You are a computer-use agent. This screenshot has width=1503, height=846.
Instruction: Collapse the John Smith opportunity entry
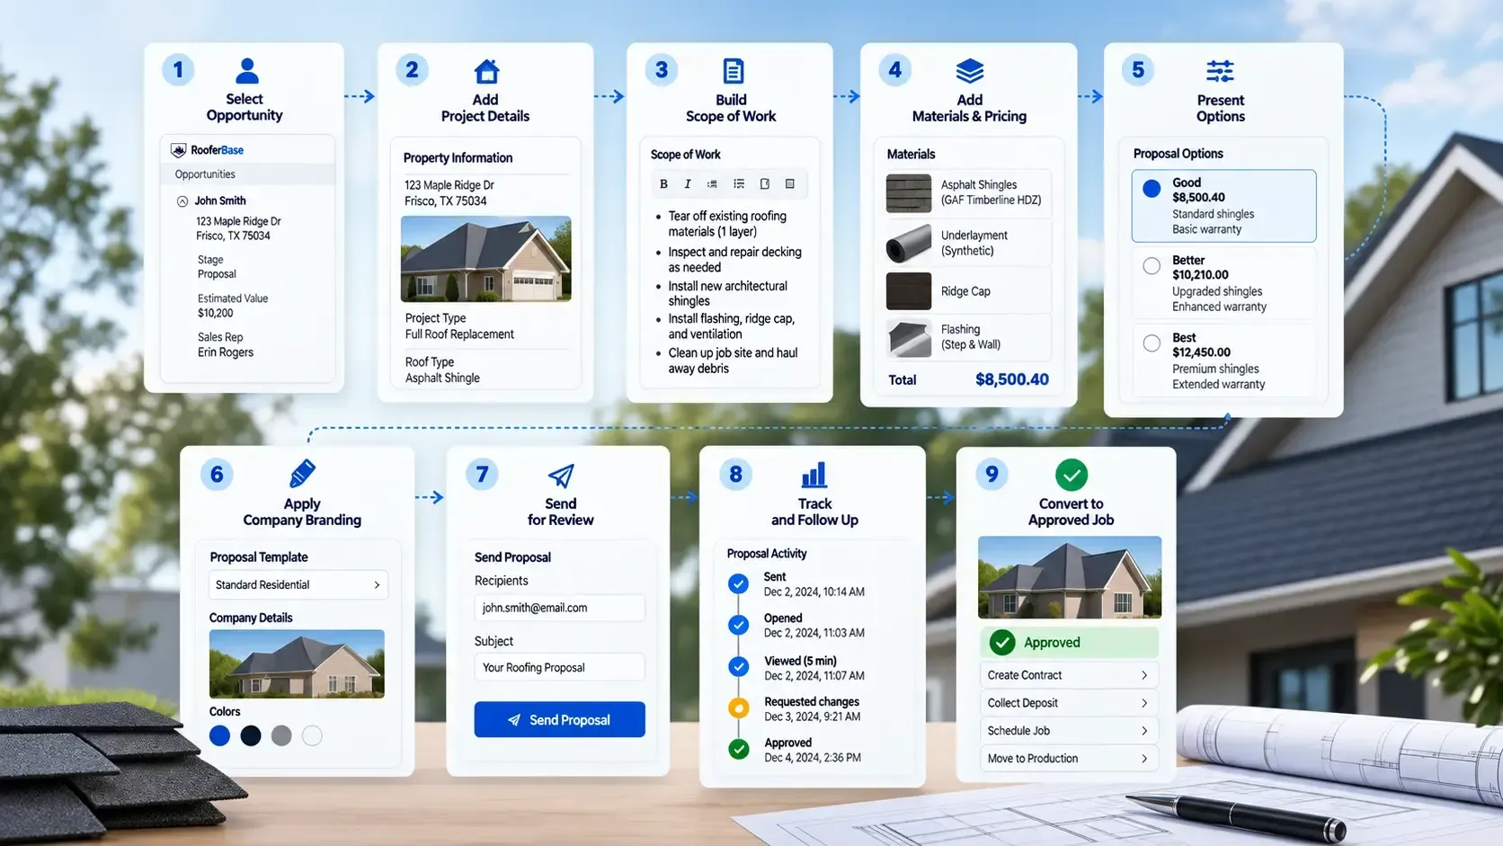point(182,201)
